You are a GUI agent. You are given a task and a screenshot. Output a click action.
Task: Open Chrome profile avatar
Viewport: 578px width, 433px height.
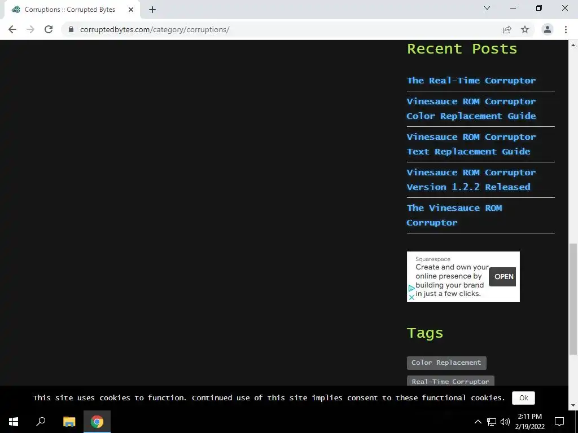tap(548, 29)
